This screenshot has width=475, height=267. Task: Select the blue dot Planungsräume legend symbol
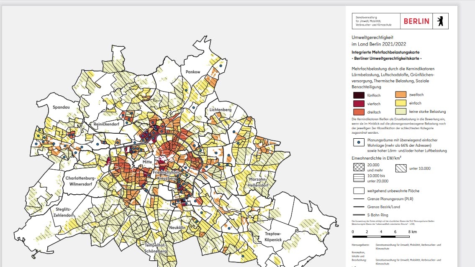pyautogui.click(x=358, y=143)
